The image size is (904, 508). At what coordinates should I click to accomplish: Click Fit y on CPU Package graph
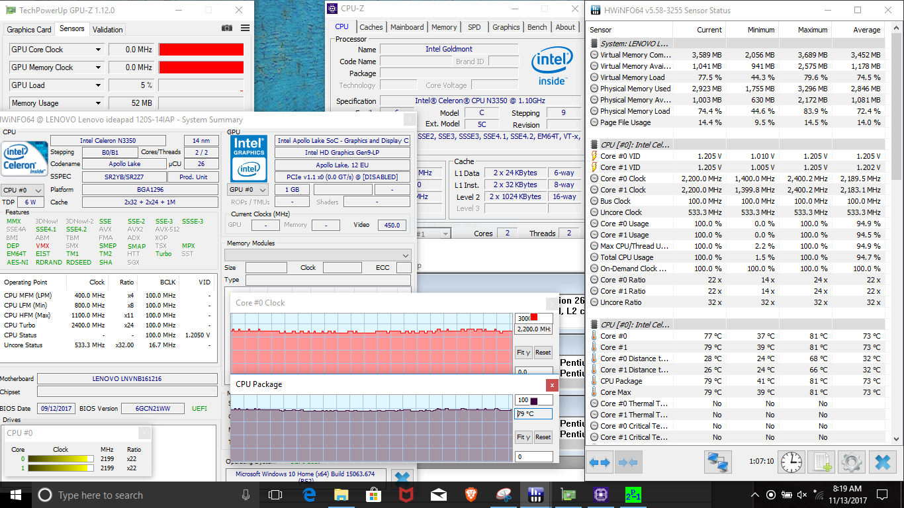tap(523, 437)
